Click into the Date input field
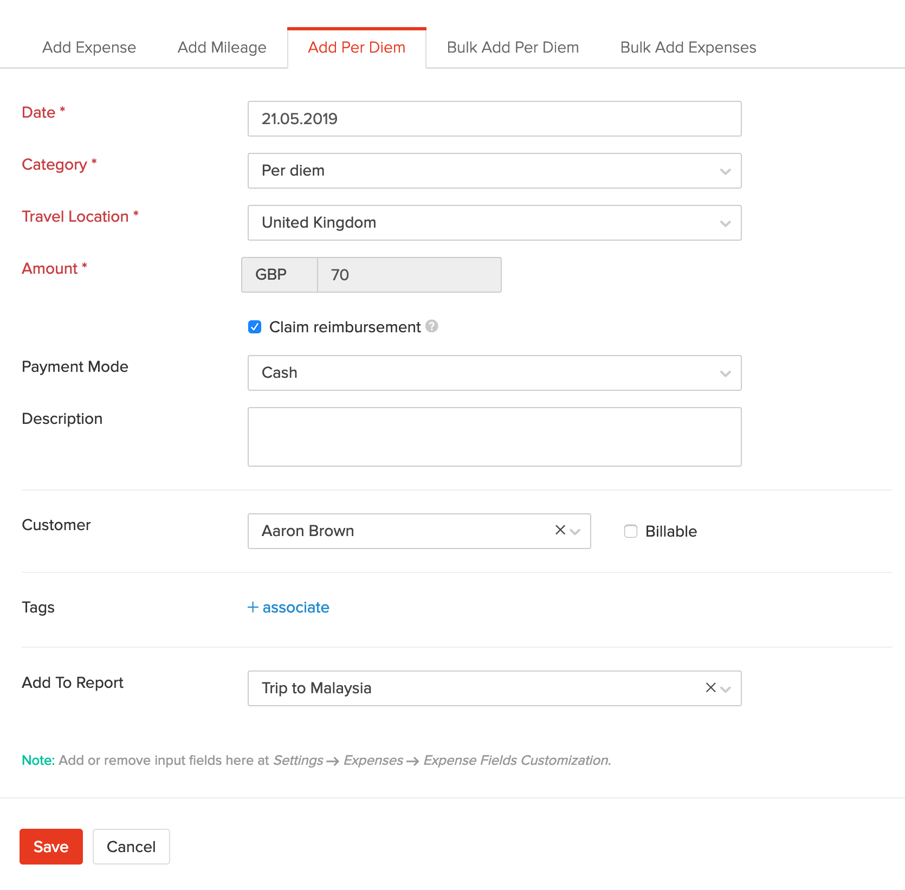 [494, 119]
